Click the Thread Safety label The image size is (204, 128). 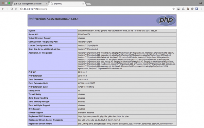[35, 94]
